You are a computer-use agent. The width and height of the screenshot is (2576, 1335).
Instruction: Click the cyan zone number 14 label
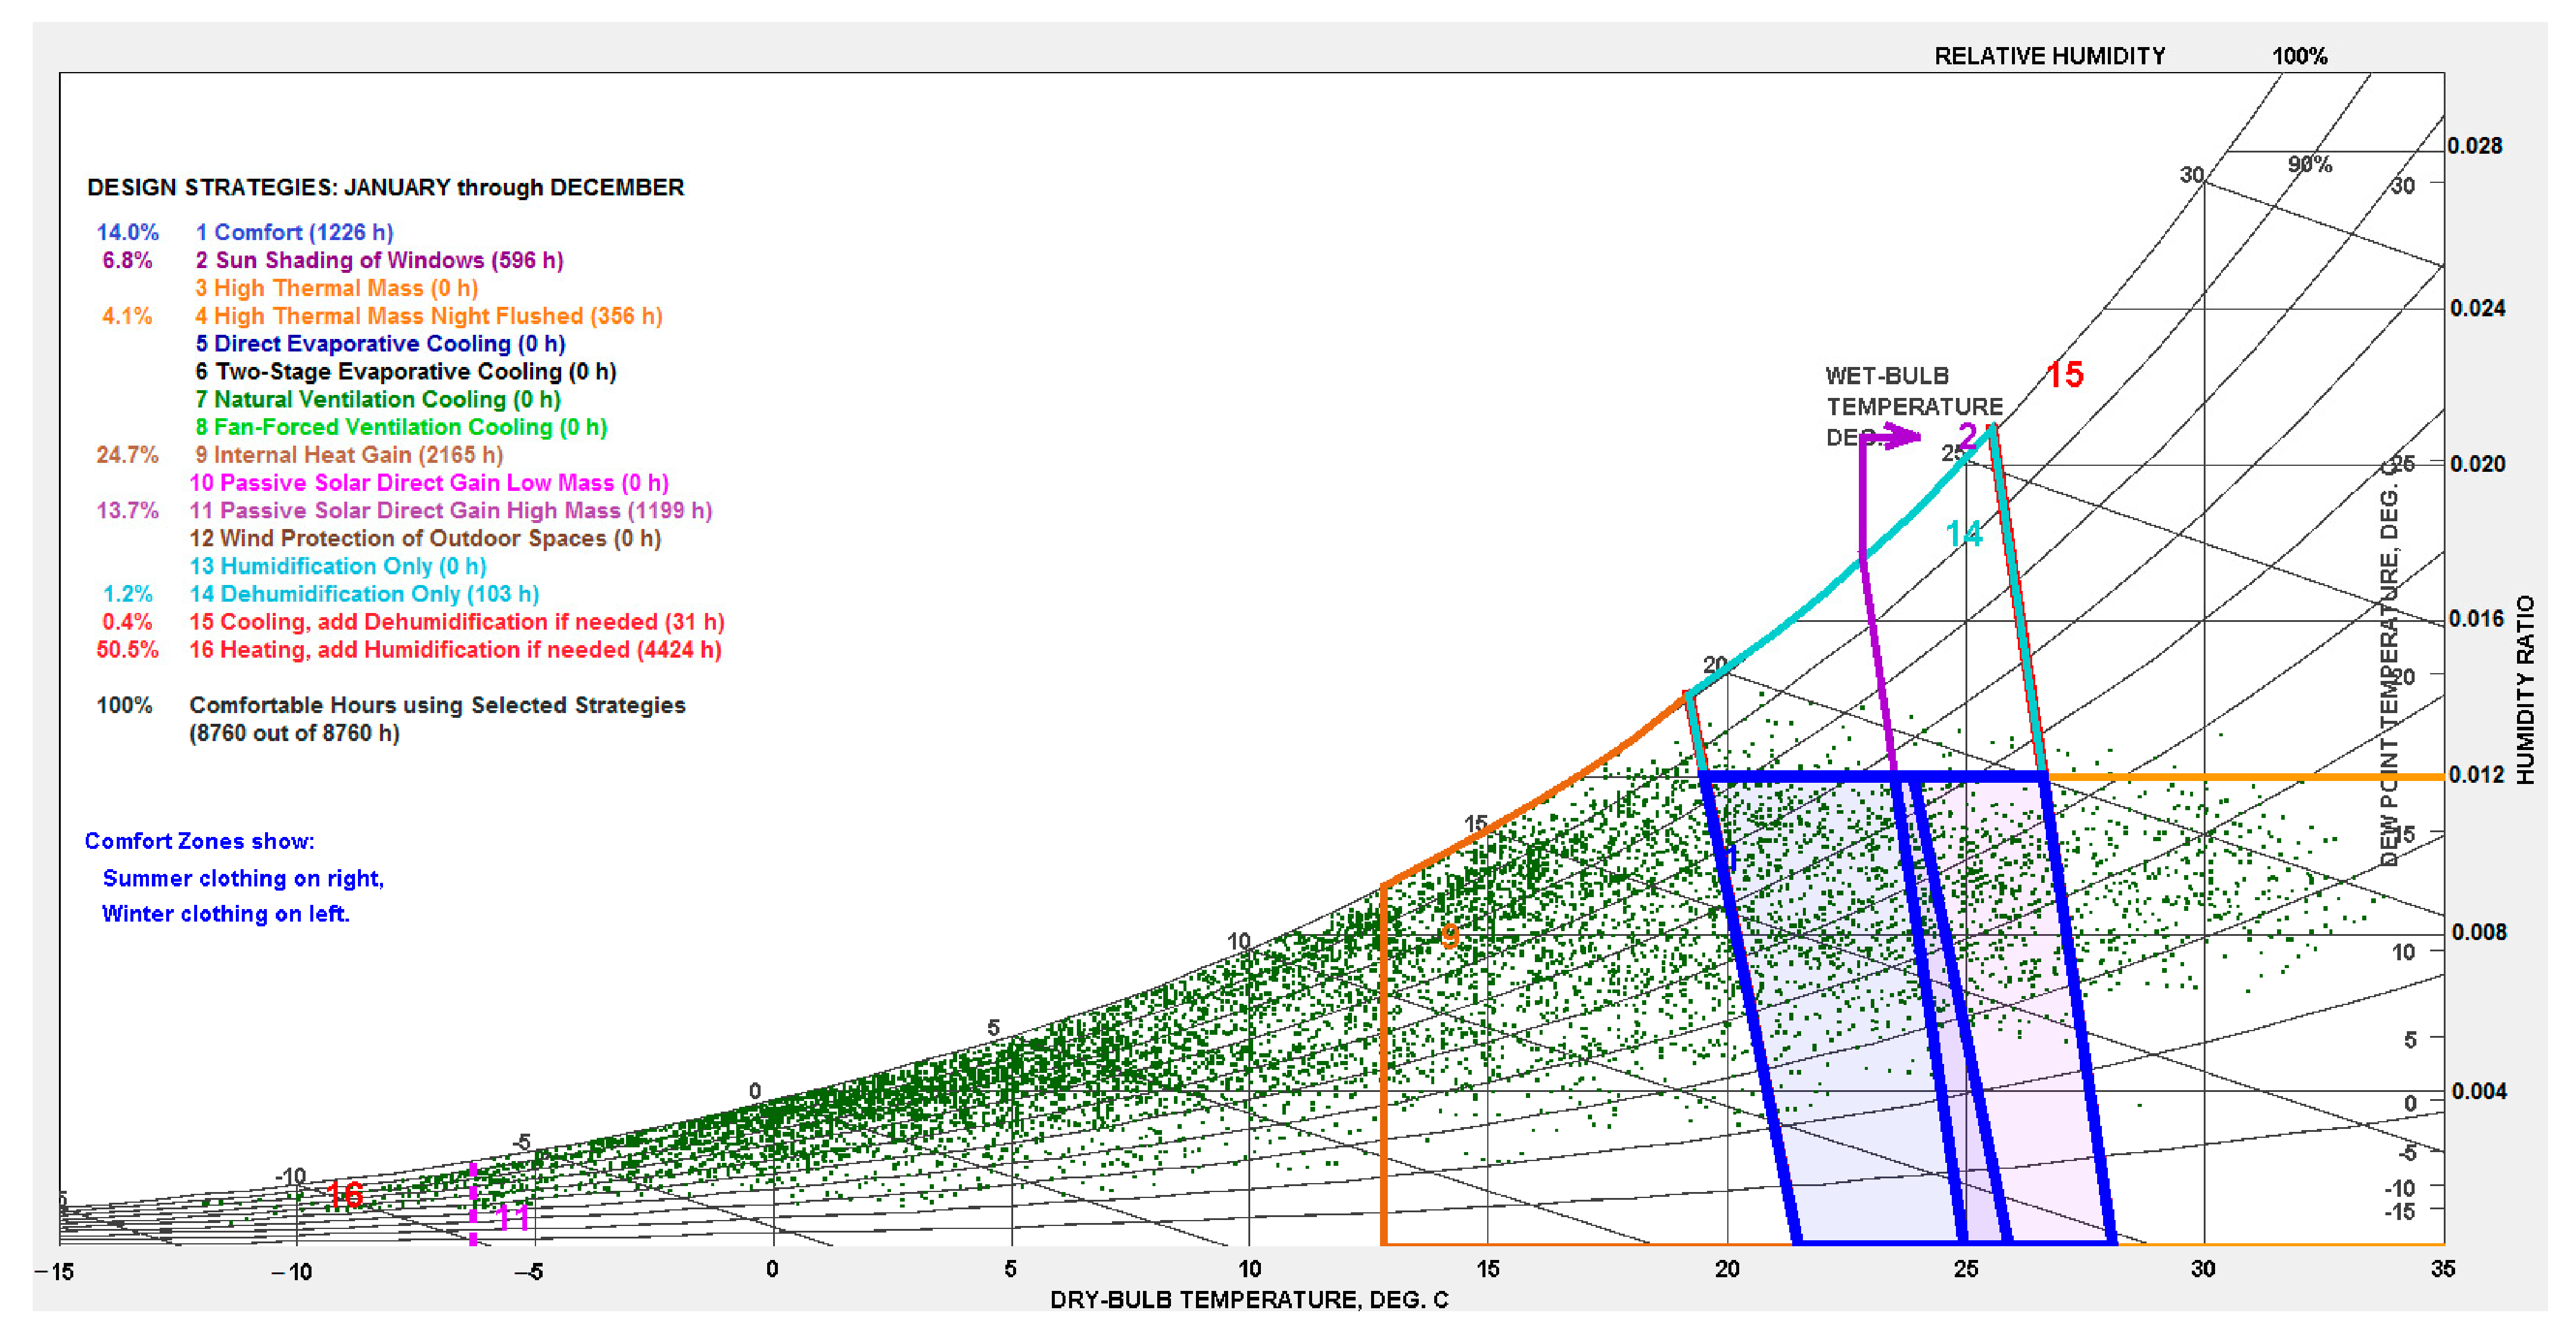[1964, 534]
